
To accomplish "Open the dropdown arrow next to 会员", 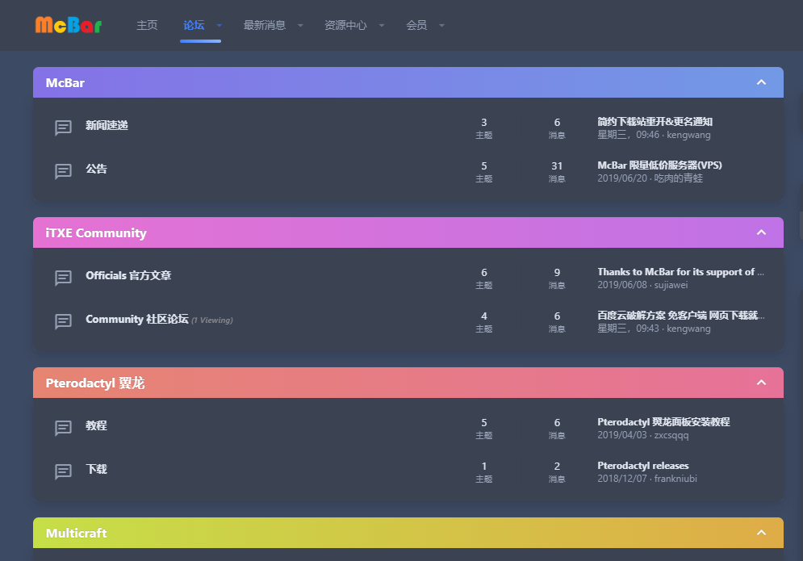I will (442, 25).
